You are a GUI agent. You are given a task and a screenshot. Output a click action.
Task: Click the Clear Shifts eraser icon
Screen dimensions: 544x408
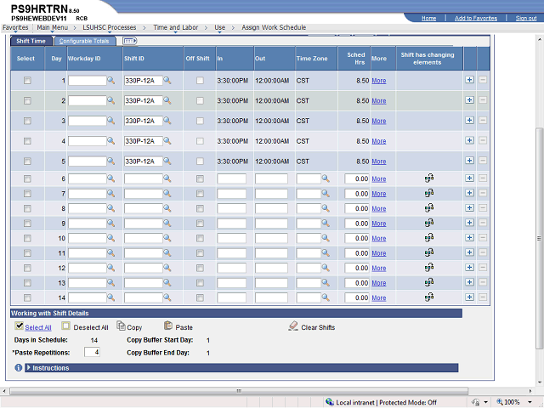[293, 326]
